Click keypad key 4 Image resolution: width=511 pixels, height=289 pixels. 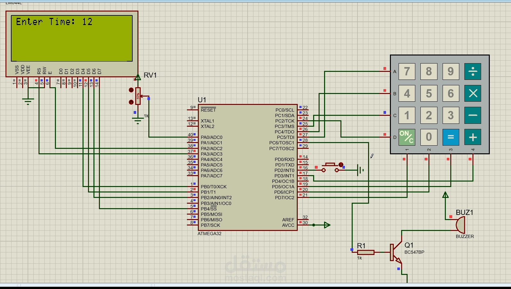point(407,93)
